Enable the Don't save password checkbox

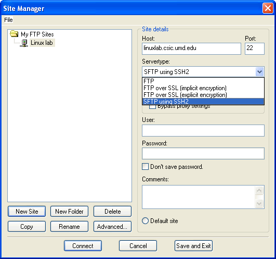[x=145, y=167]
